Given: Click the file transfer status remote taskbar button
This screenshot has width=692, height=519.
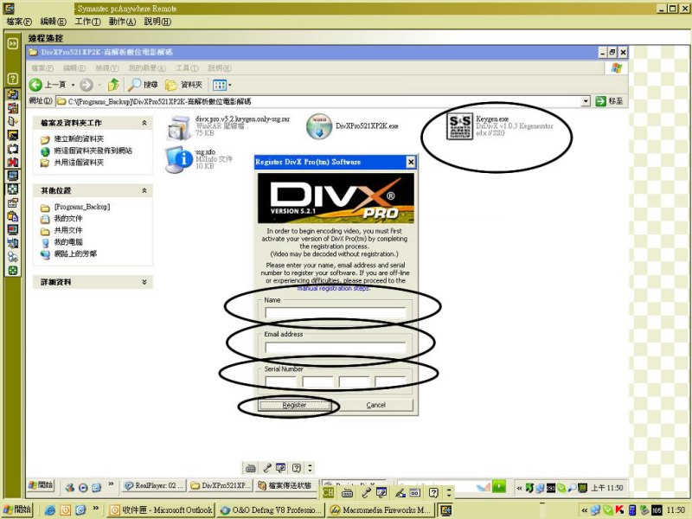Looking at the screenshot, I should click(286, 485).
